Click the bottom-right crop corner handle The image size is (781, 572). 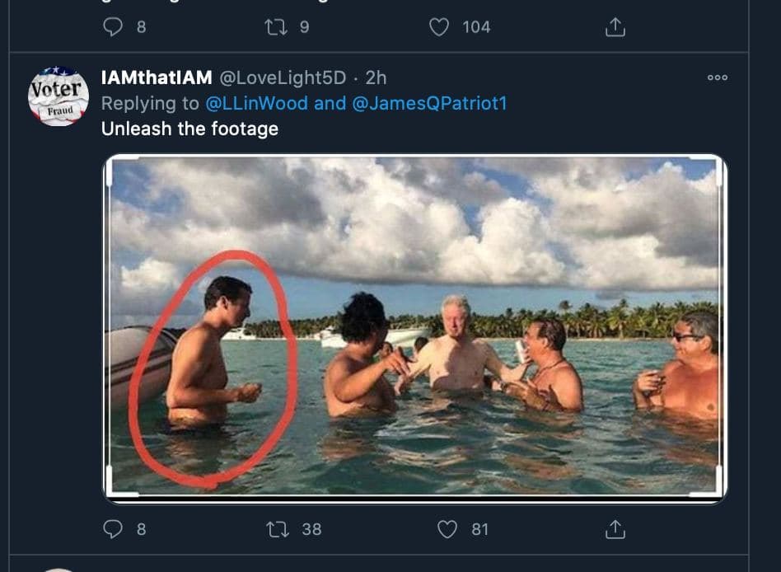pyautogui.click(x=720, y=494)
